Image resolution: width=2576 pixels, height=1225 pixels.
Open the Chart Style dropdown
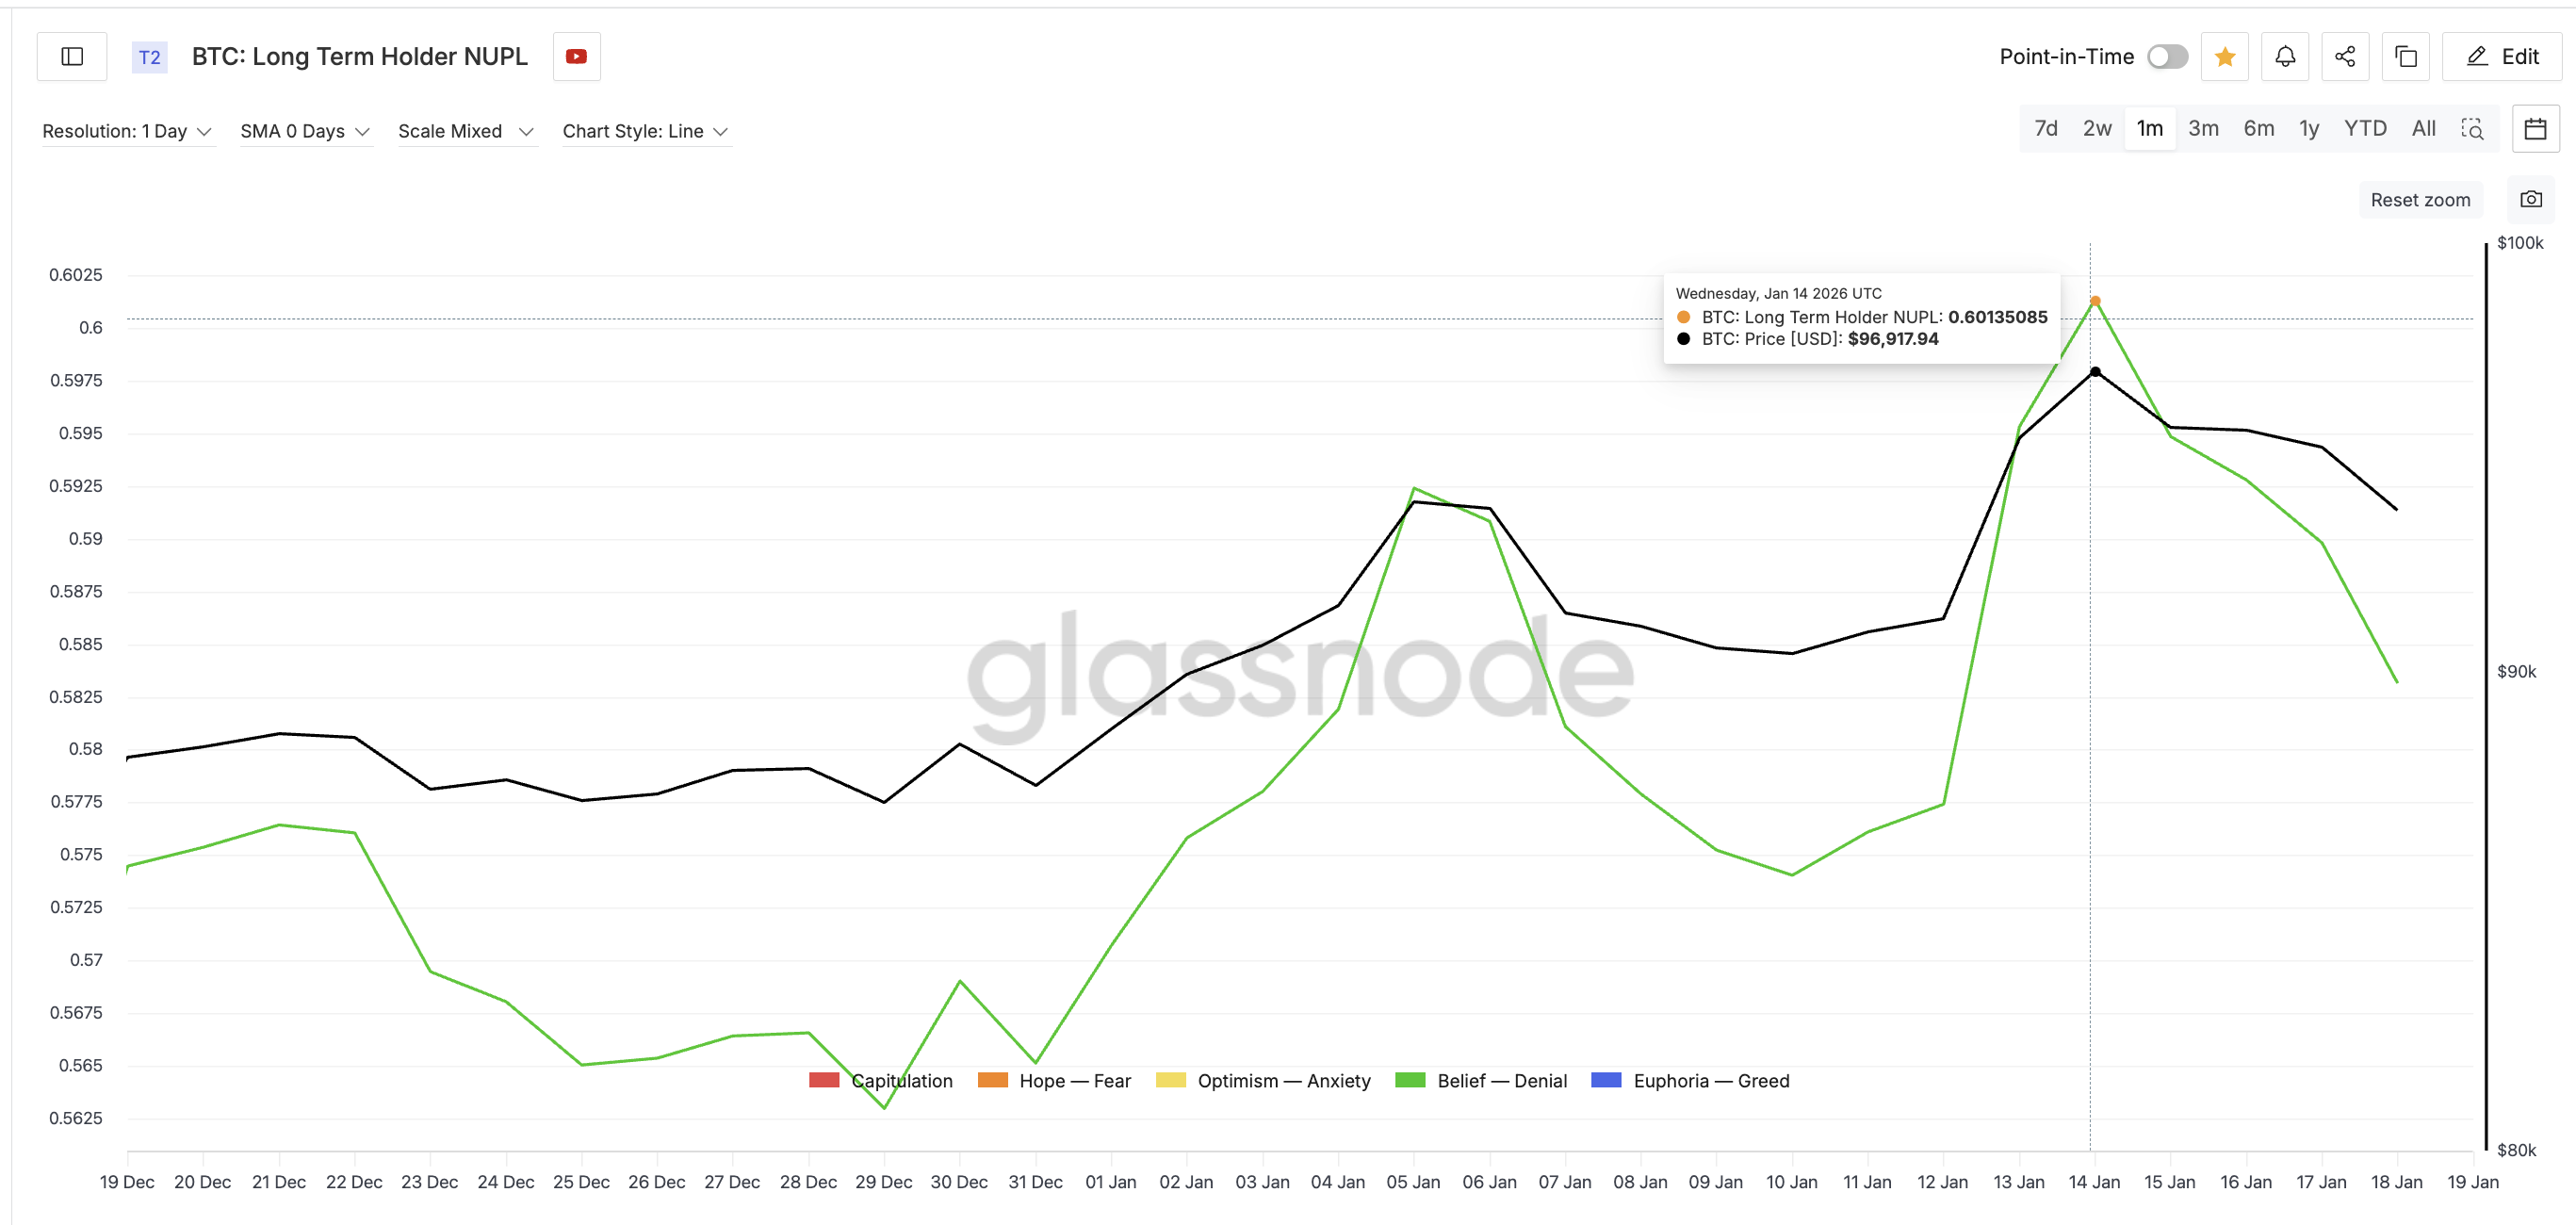click(645, 130)
